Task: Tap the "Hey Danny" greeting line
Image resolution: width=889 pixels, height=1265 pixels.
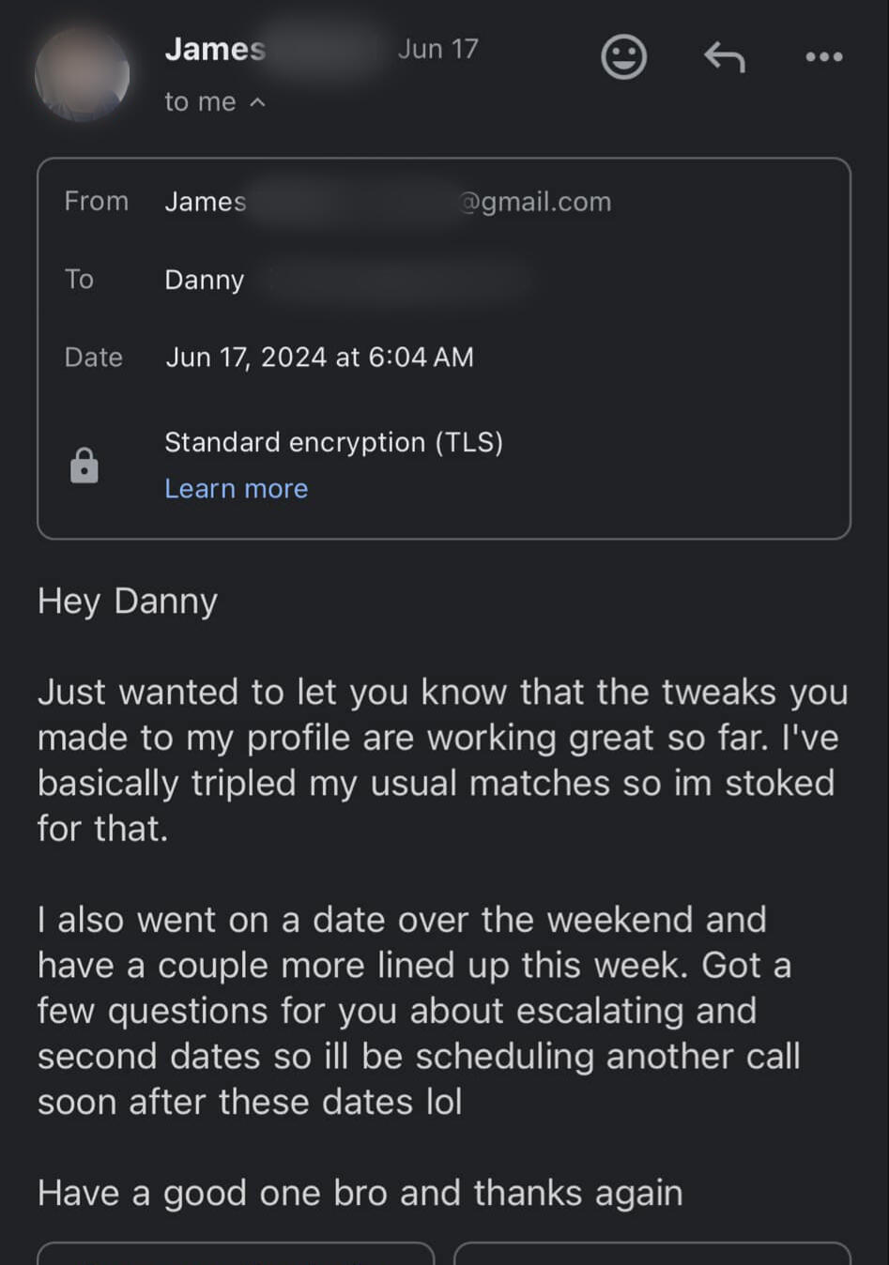Action: 128,601
